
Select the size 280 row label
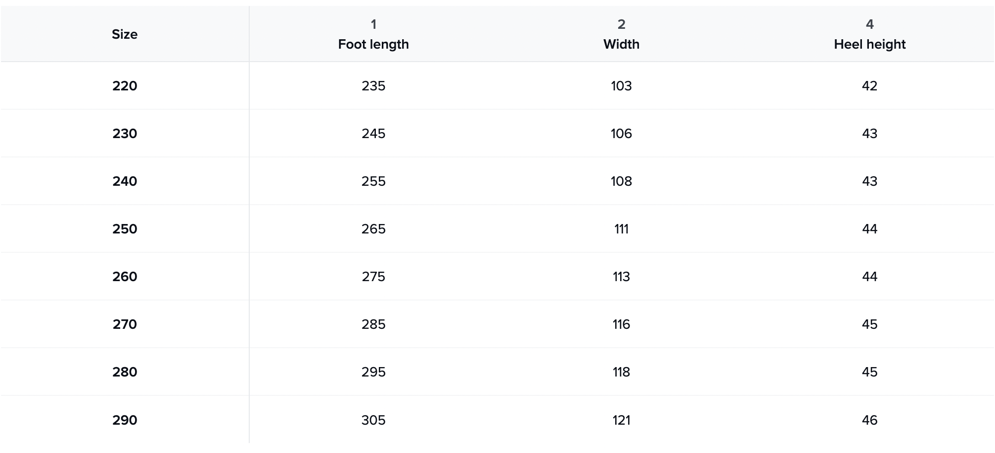point(125,372)
